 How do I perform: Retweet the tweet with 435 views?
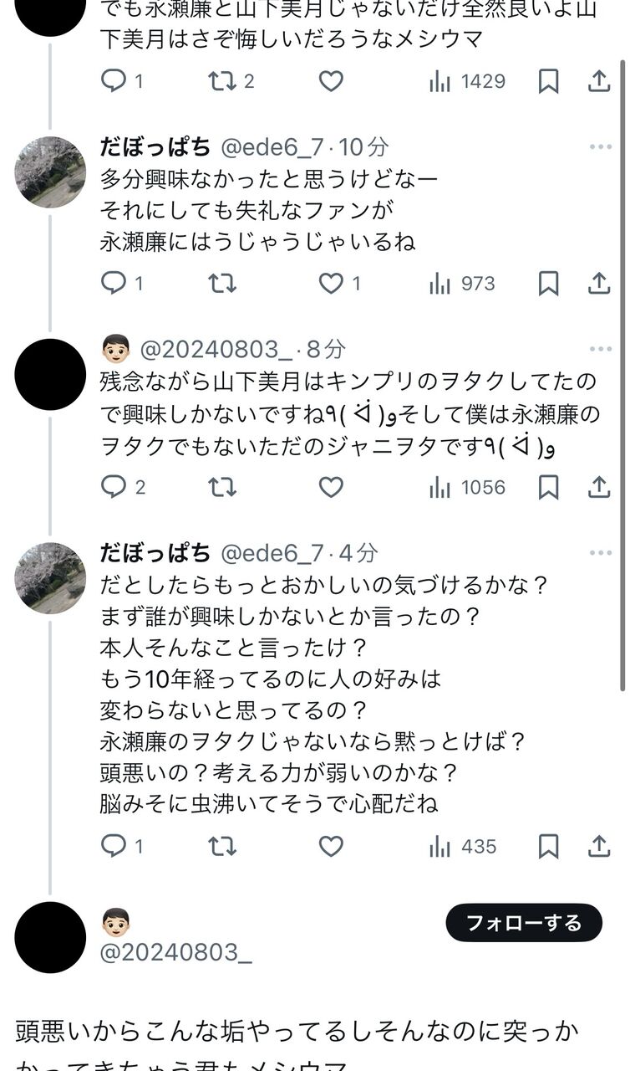point(222,847)
